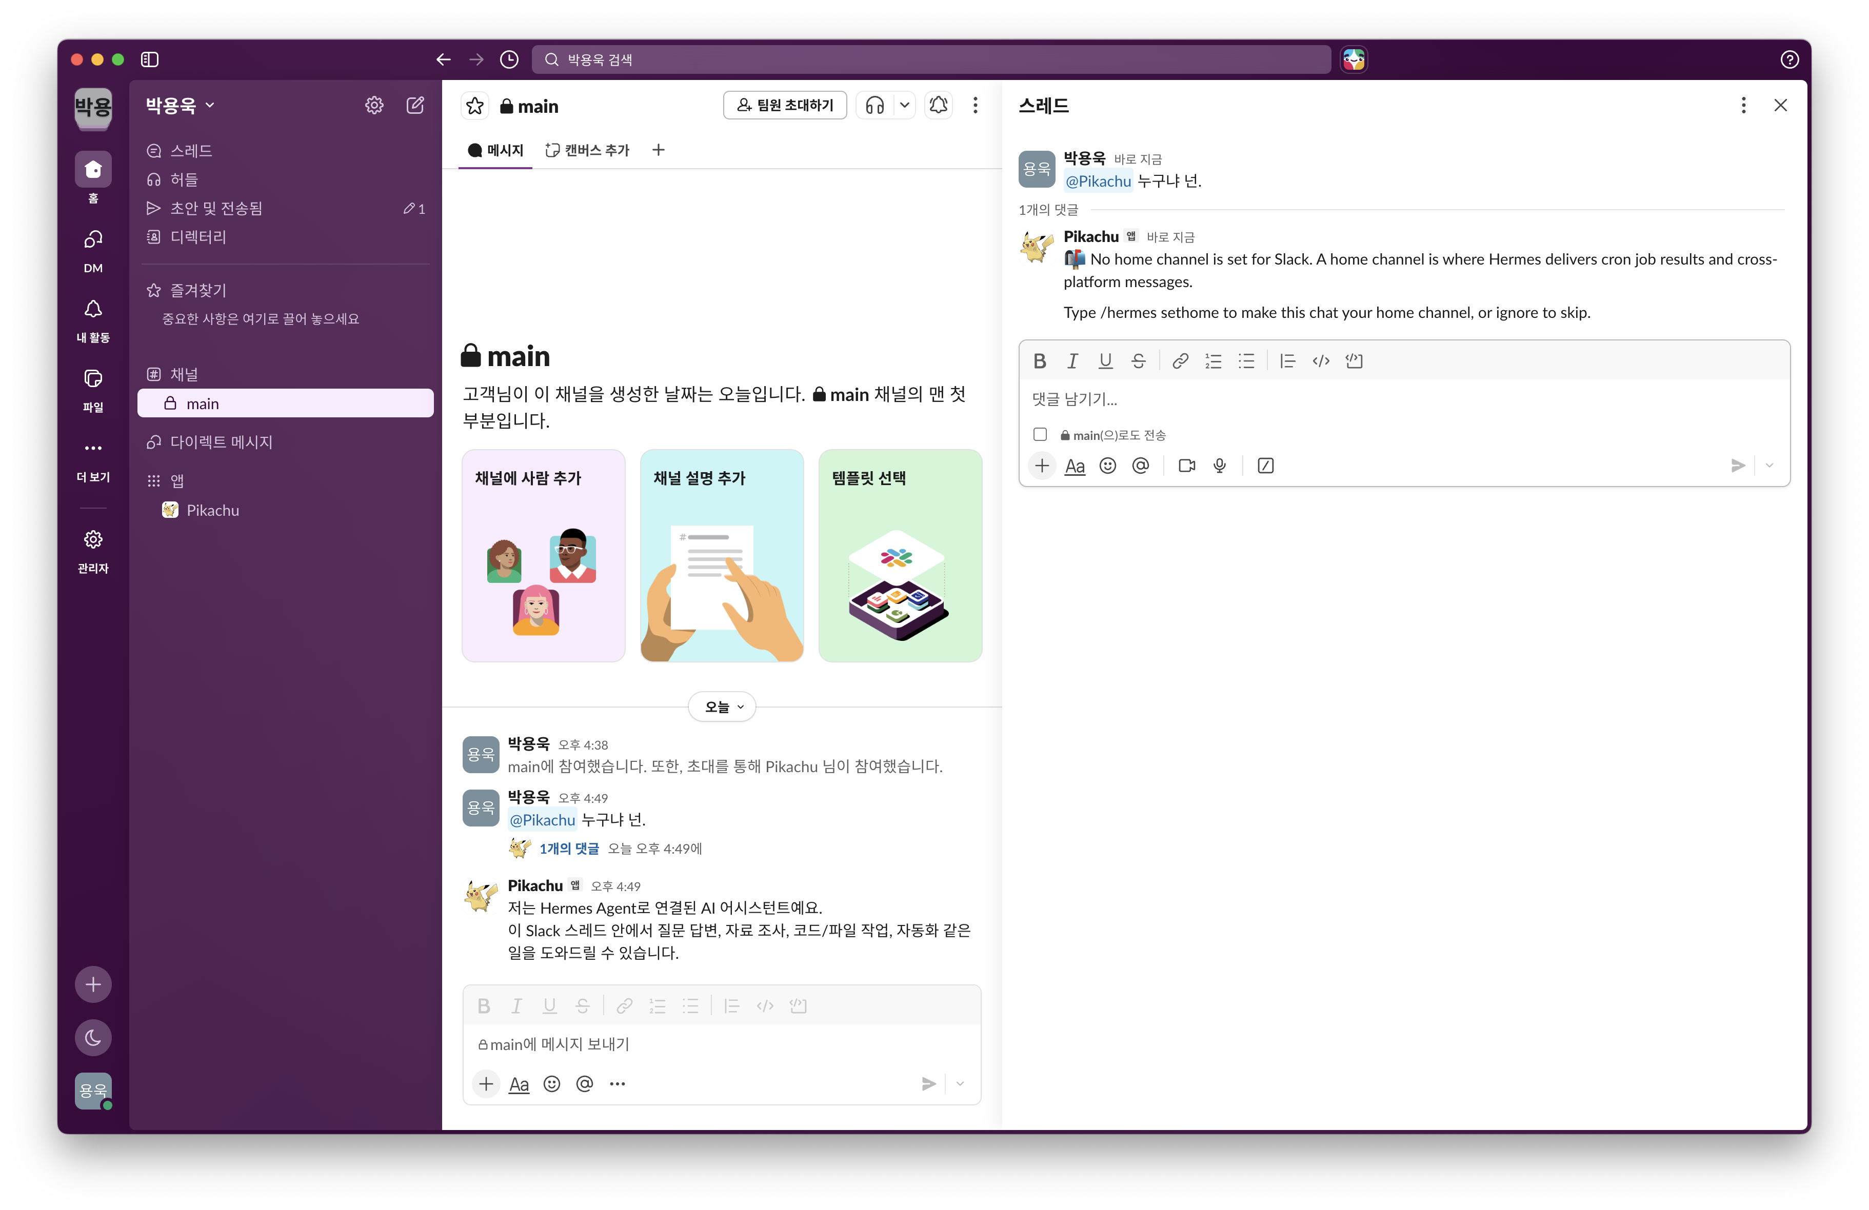Screen dimensions: 1869x1210
Task: Record an audio clip in thread reply
Action: (x=1220, y=466)
